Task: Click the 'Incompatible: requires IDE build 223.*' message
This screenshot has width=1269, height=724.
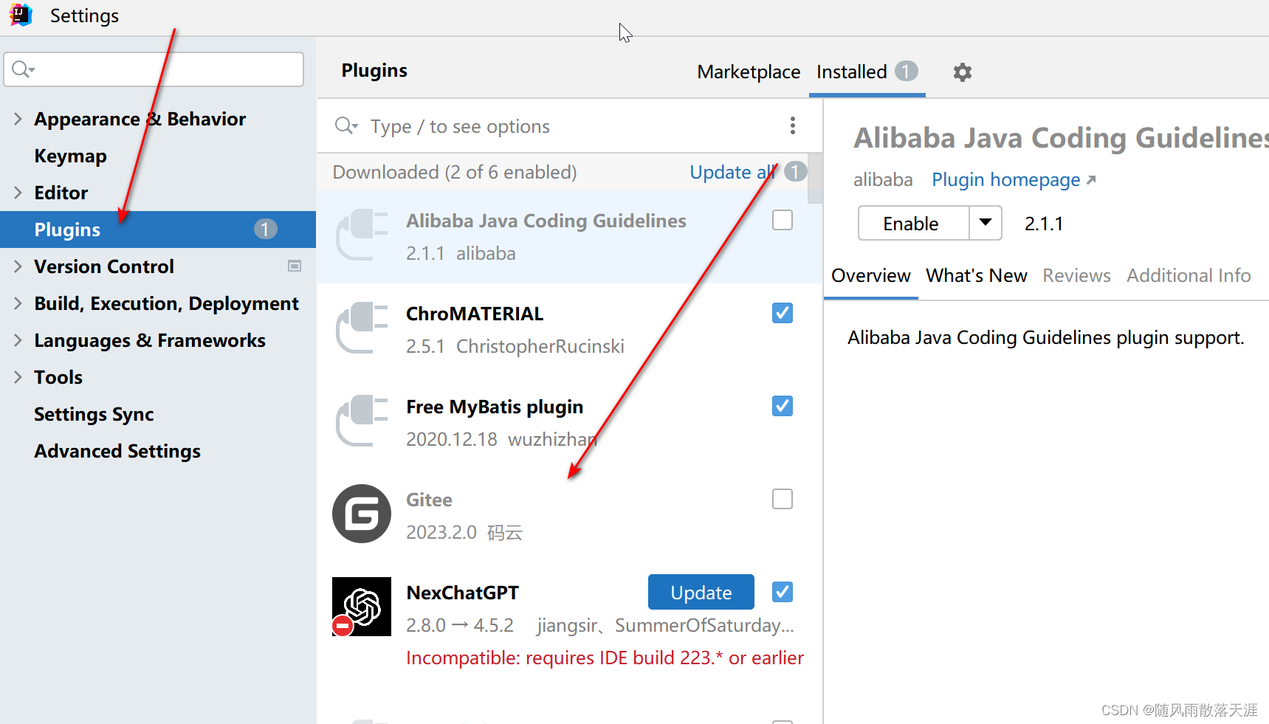Action: pyautogui.click(x=605, y=658)
